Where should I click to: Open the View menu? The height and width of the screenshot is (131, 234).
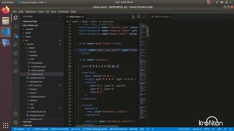[x=41, y=12]
